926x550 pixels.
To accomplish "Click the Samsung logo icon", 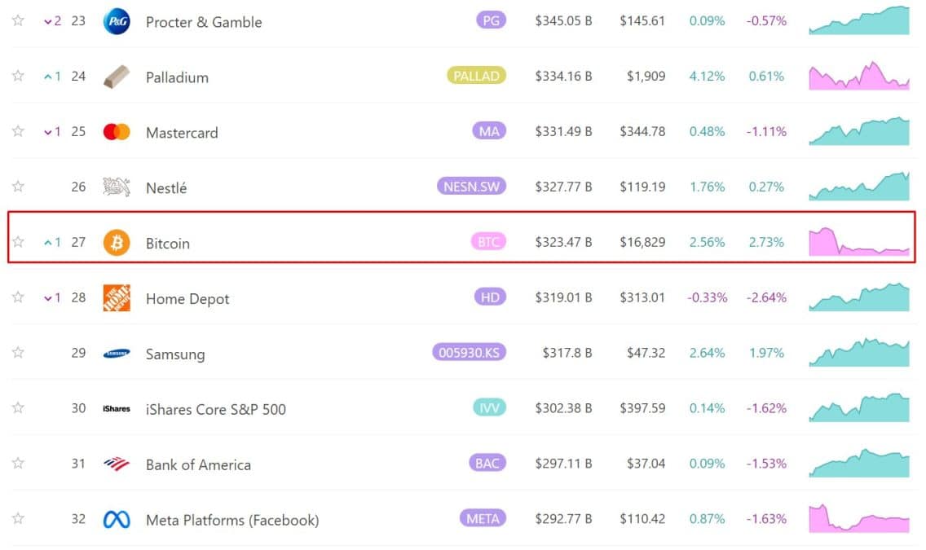I will [x=117, y=354].
